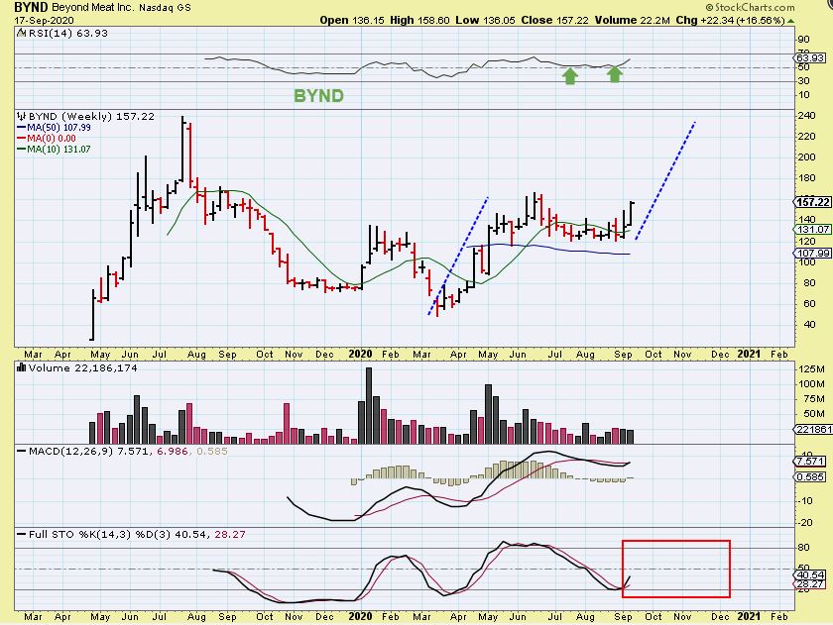Viewport: 833px width, 625px height.
Task: Click the bold 2020 on the bottom date axis
Action: tap(360, 616)
